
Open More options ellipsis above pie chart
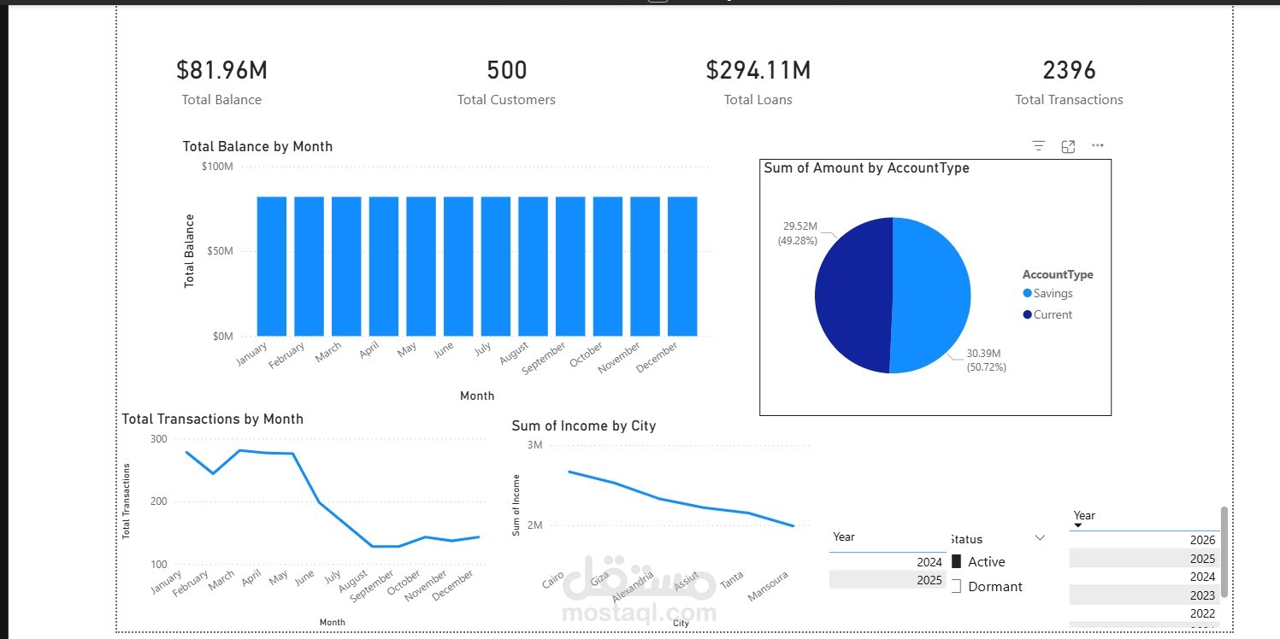point(1098,146)
